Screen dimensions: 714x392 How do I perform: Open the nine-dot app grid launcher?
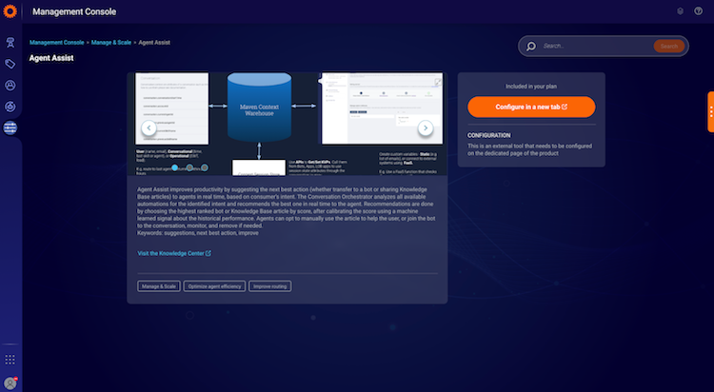pos(10,360)
